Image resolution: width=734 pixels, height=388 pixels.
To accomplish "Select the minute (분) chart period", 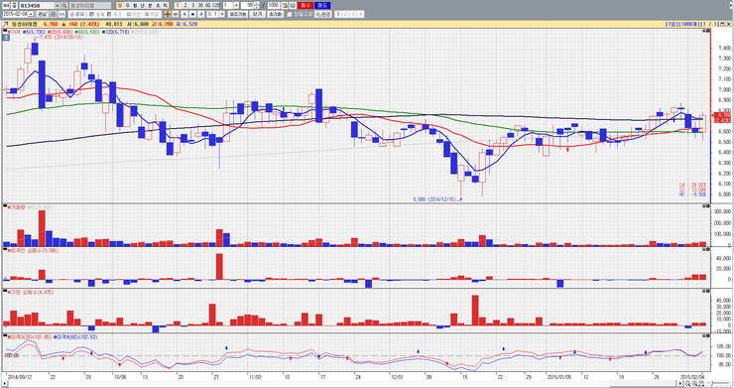I will pyautogui.click(x=150, y=5).
